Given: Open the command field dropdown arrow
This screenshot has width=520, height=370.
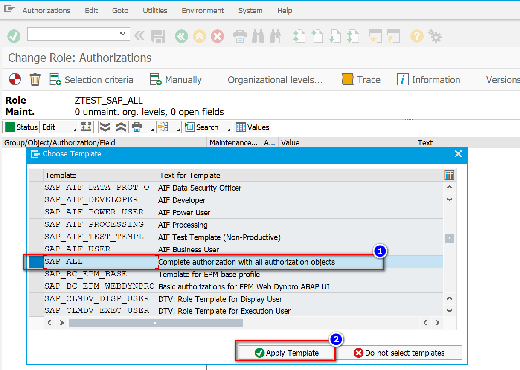Looking at the screenshot, I should tap(123, 34).
